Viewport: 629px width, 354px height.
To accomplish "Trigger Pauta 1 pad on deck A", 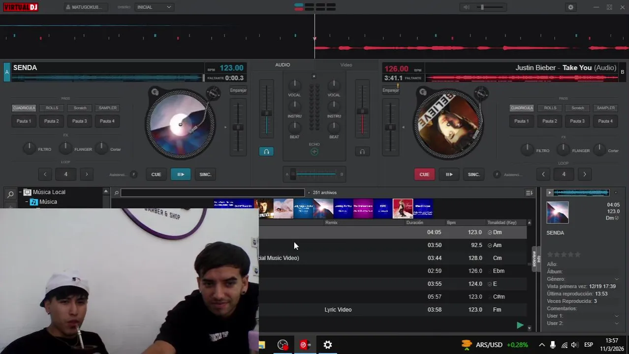I will pos(24,121).
